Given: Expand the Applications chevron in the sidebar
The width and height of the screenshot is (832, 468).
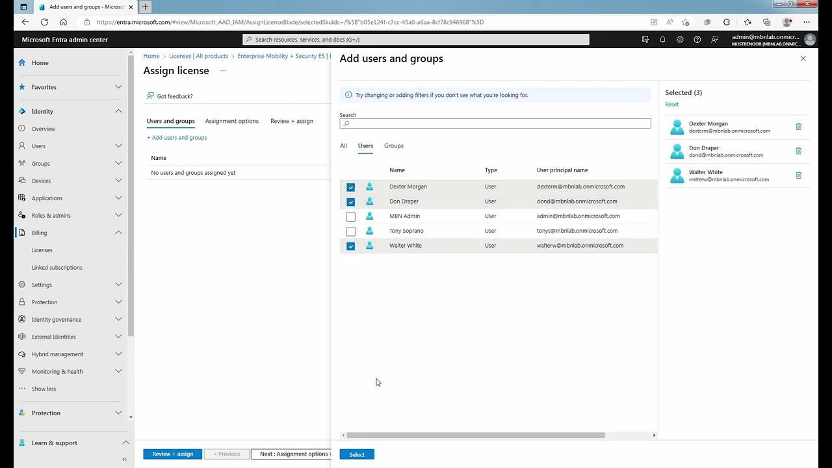Looking at the screenshot, I should click(118, 198).
